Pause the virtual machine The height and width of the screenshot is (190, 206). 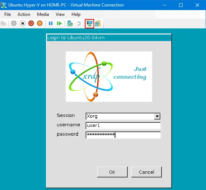pyautogui.click(x=51, y=23)
